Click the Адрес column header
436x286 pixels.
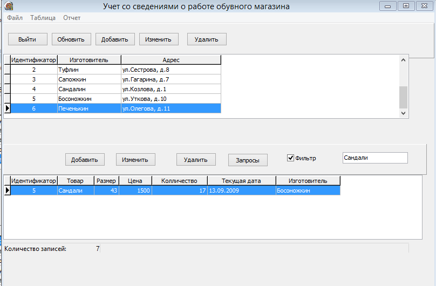click(171, 60)
